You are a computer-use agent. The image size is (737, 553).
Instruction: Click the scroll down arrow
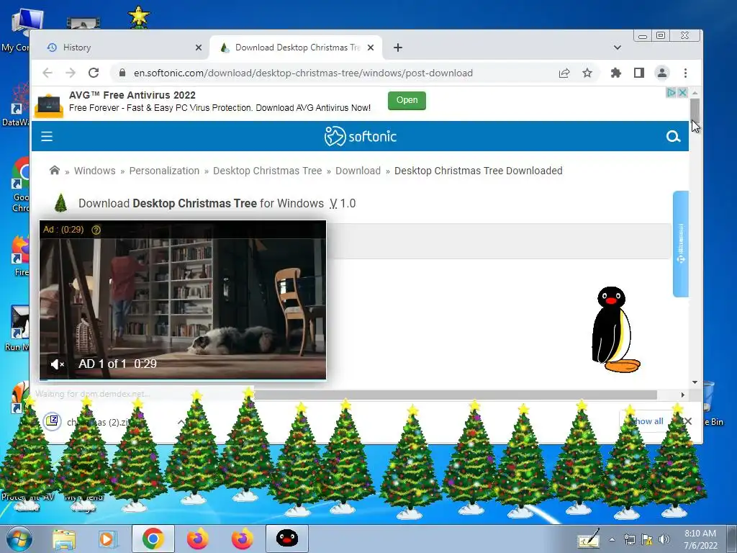[695, 382]
